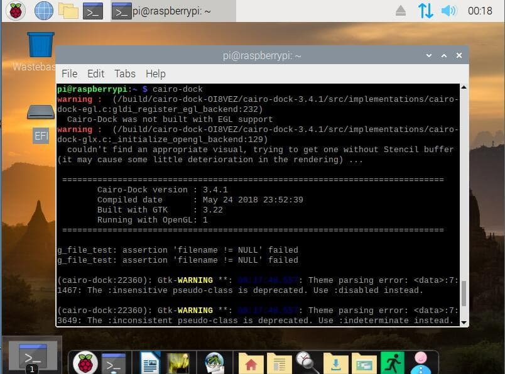Open the Edit menu in terminal
505x374 pixels.
95,74
